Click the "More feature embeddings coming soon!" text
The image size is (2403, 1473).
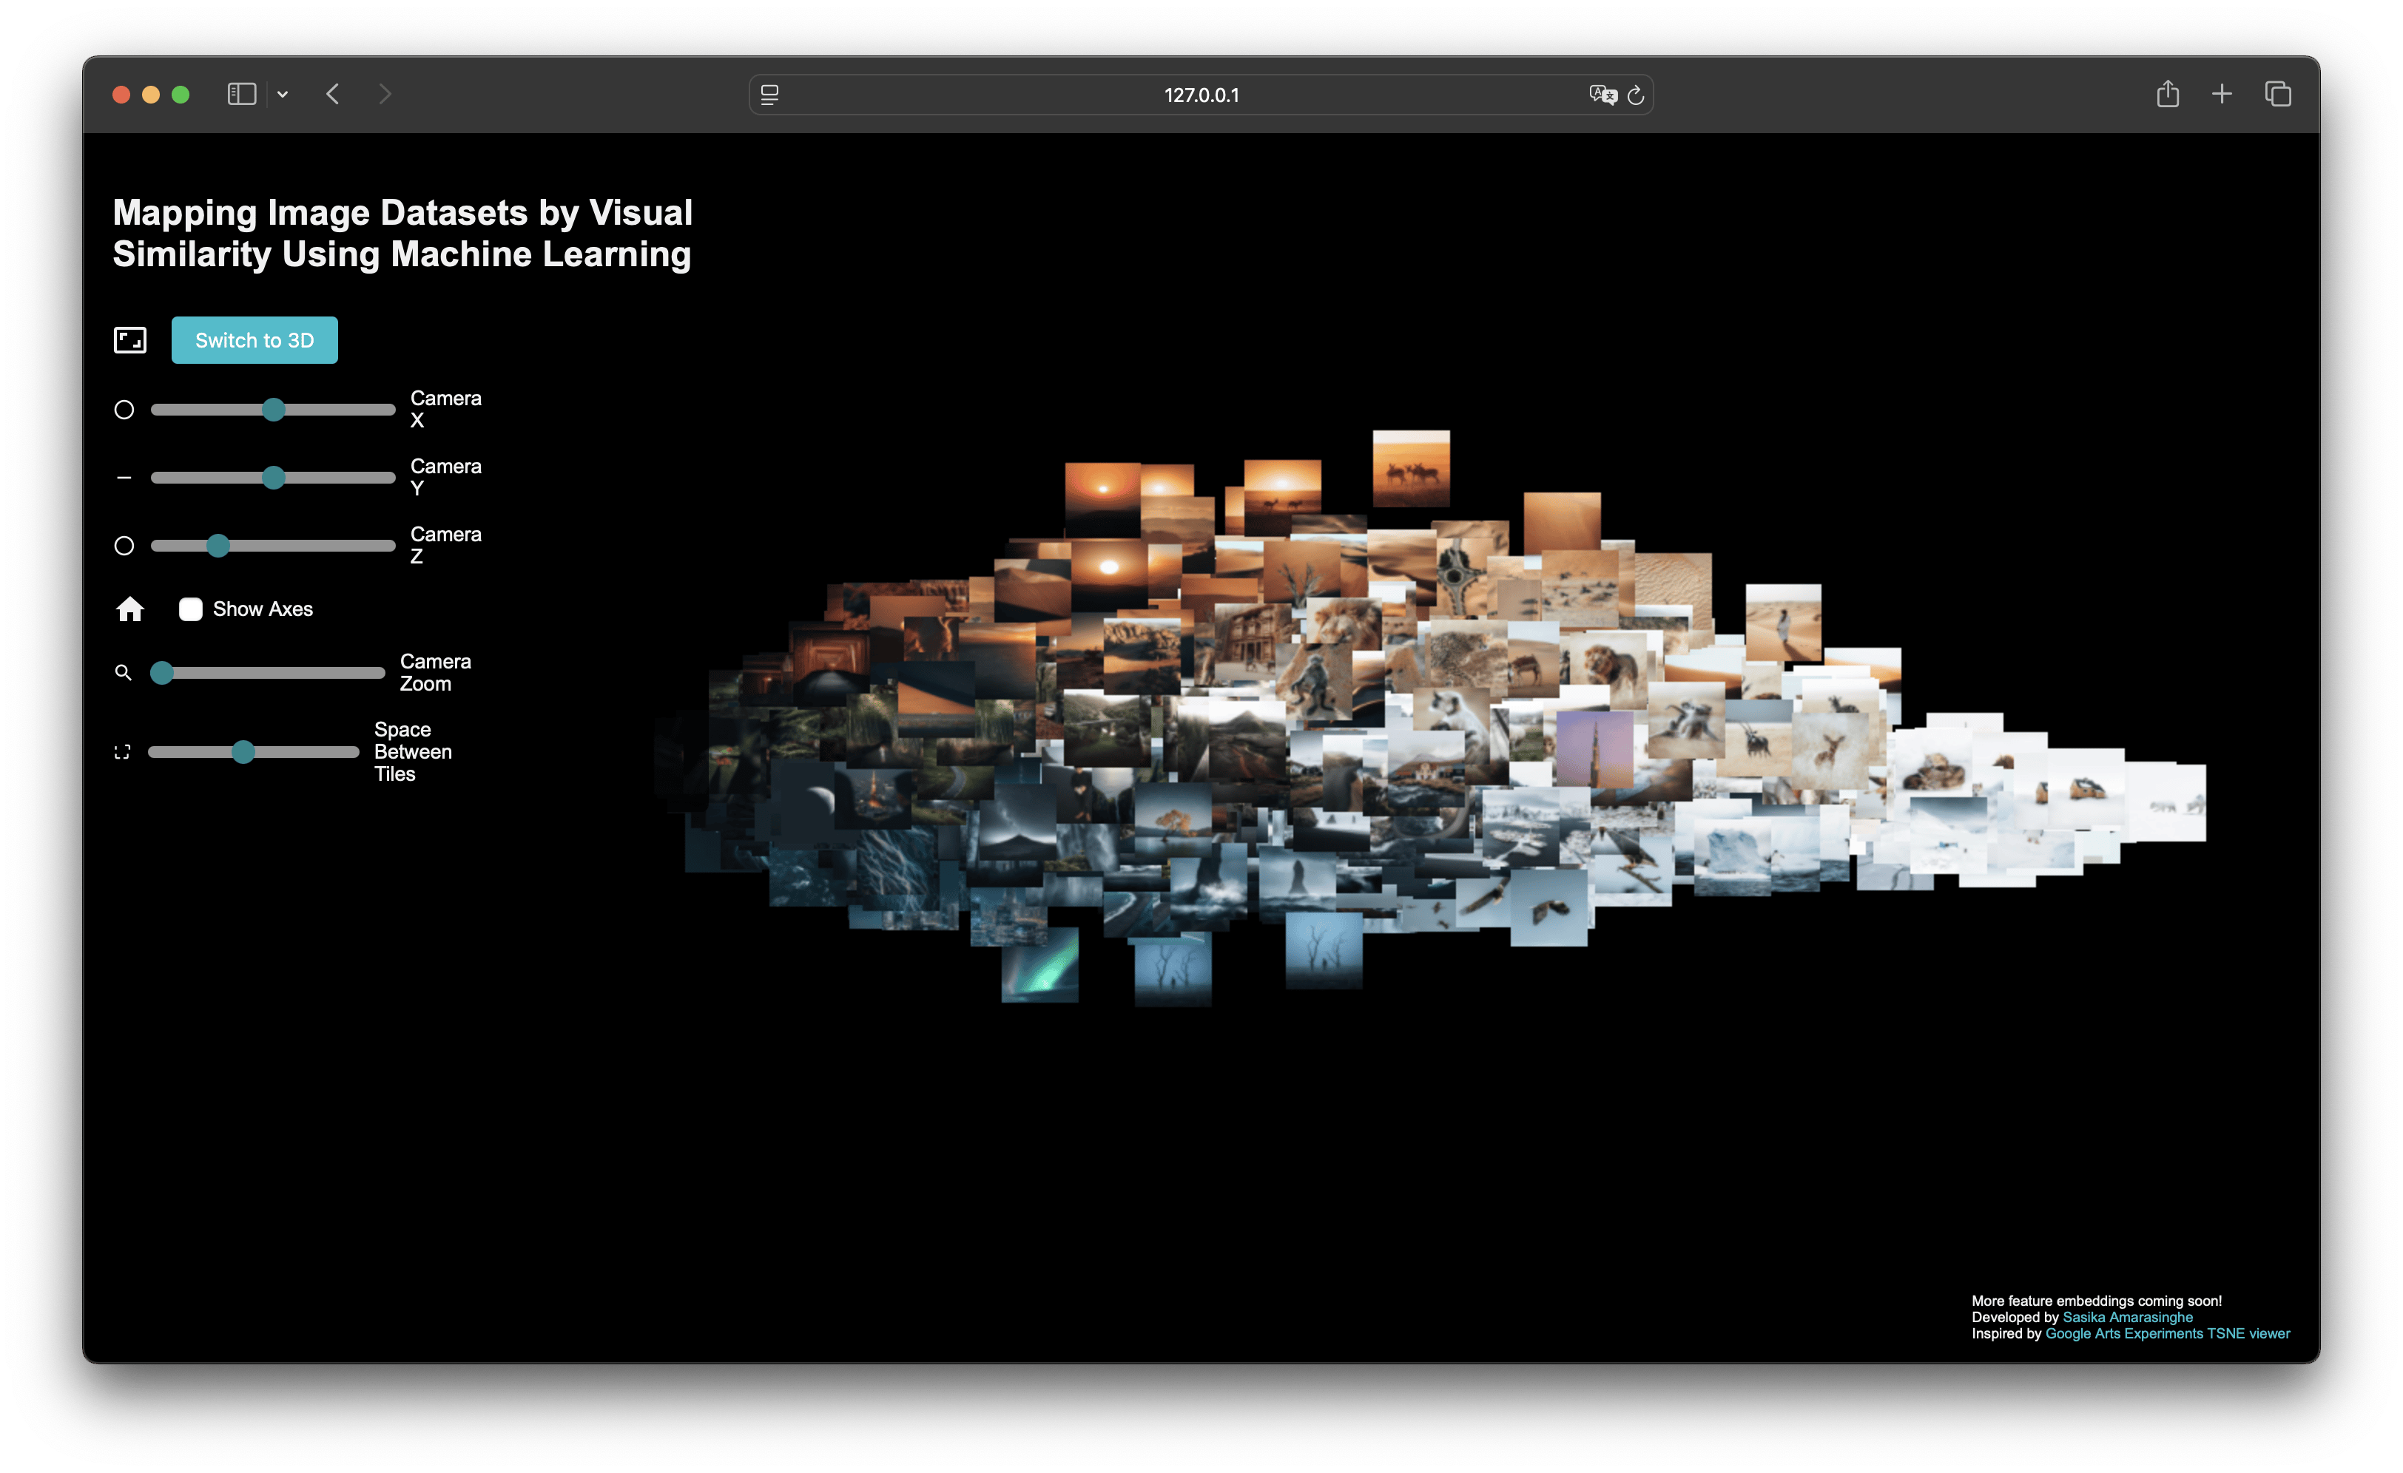[2097, 1301]
